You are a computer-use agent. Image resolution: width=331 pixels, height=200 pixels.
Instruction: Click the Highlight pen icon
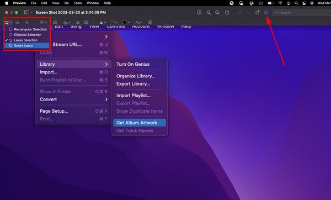pos(240,13)
